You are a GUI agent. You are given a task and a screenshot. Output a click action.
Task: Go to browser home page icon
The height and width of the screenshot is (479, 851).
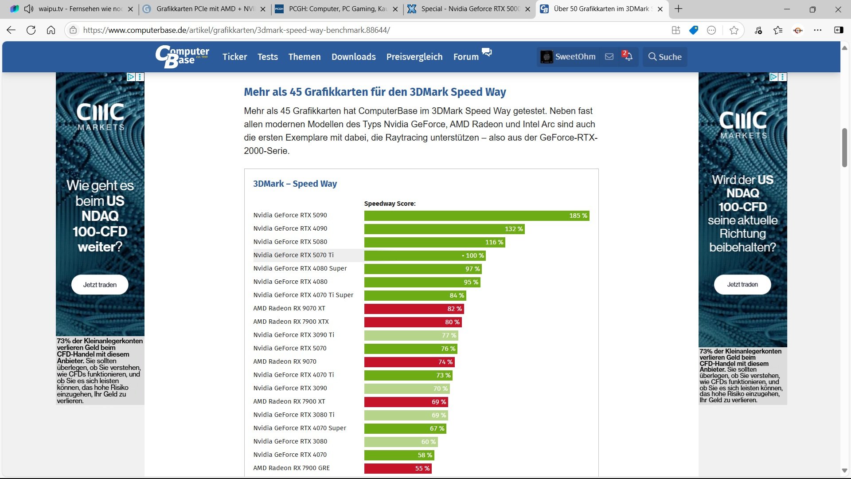click(x=51, y=30)
